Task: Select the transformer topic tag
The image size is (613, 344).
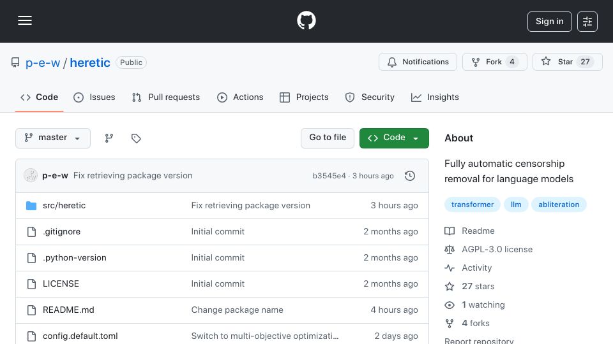Action: point(473,204)
